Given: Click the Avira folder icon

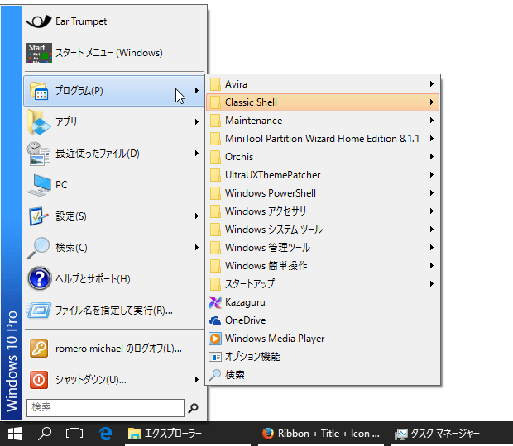Looking at the screenshot, I should click(x=215, y=84).
